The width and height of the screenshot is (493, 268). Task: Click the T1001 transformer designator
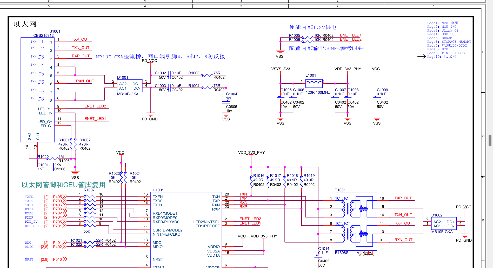340,190
